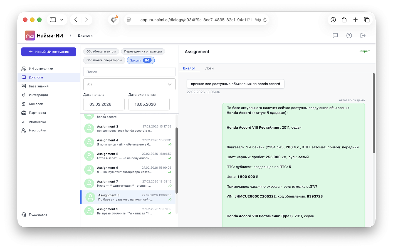Open the chat messages icon in header

tap(335, 36)
